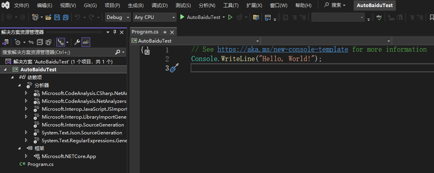Screen dimensions: 434x173
Task: Click the Visual Studio logo icon
Action: (5, 5)
